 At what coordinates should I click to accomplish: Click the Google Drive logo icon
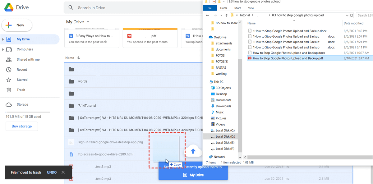9,7
